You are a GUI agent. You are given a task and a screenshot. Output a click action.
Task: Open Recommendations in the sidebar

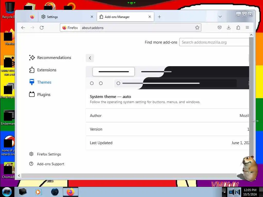50,58
